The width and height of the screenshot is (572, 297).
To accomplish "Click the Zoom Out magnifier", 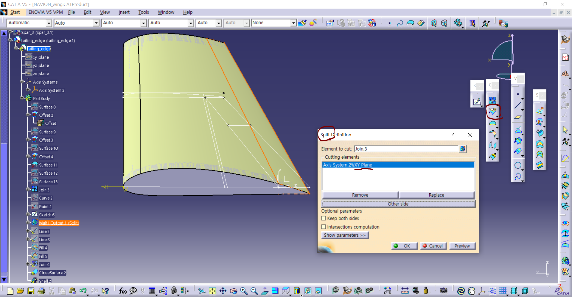I will (x=254, y=291).
